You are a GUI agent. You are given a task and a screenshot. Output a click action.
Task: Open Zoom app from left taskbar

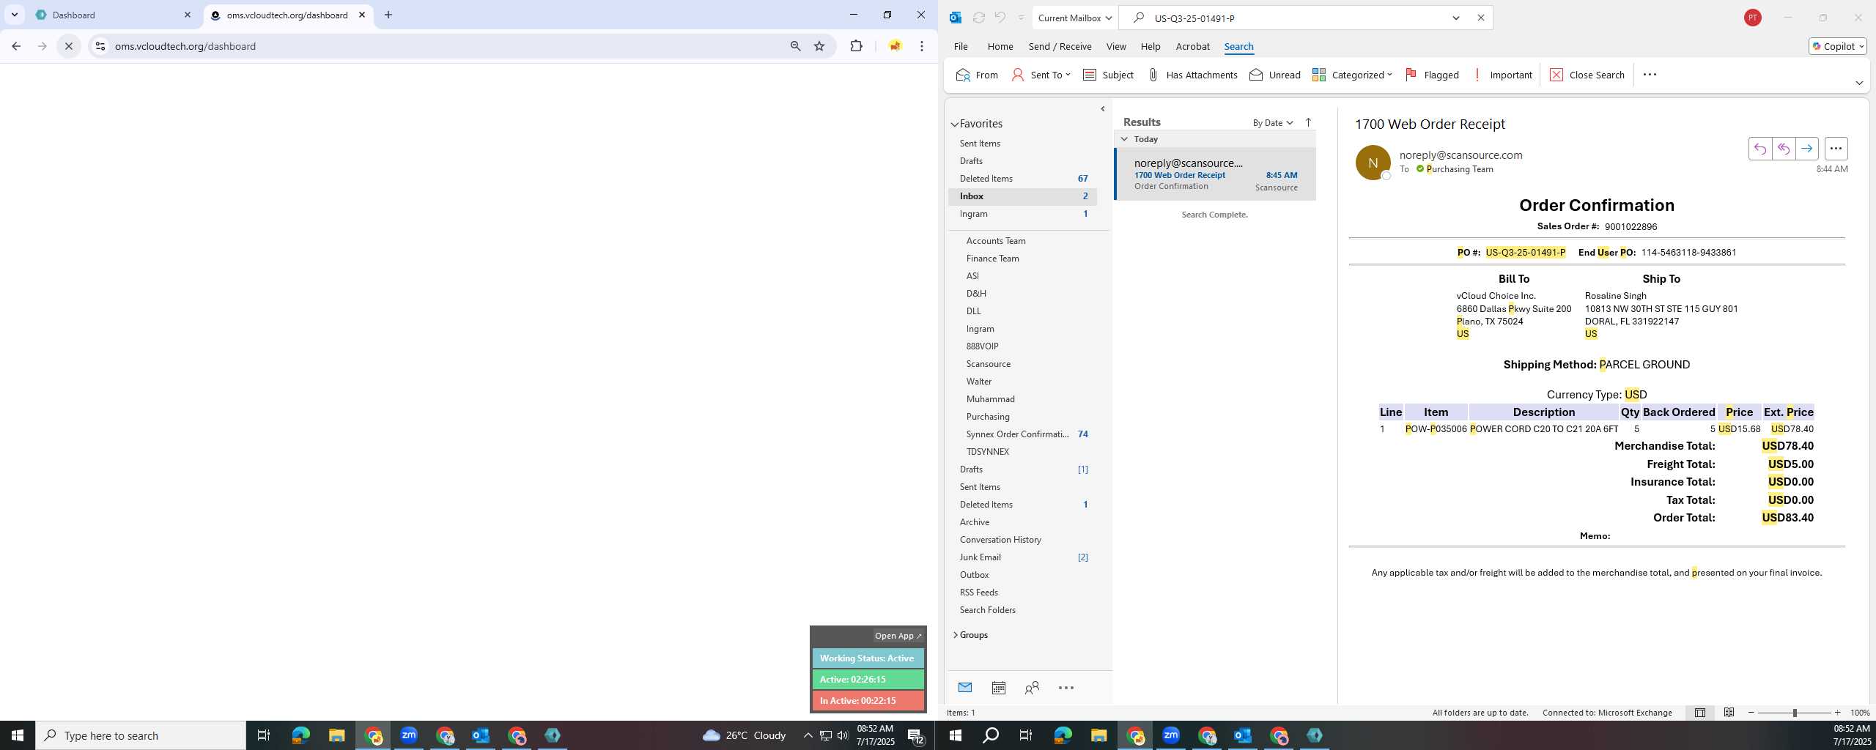click(x=409, y=735)
